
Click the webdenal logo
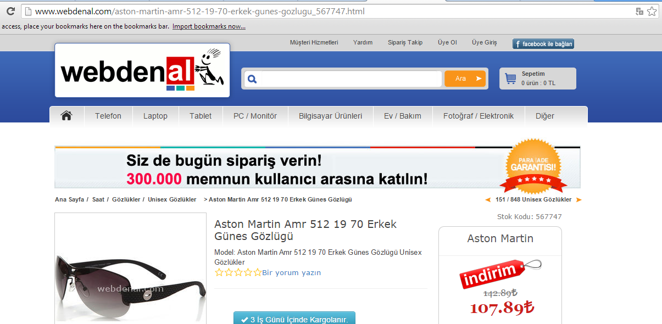coord(142,70)
